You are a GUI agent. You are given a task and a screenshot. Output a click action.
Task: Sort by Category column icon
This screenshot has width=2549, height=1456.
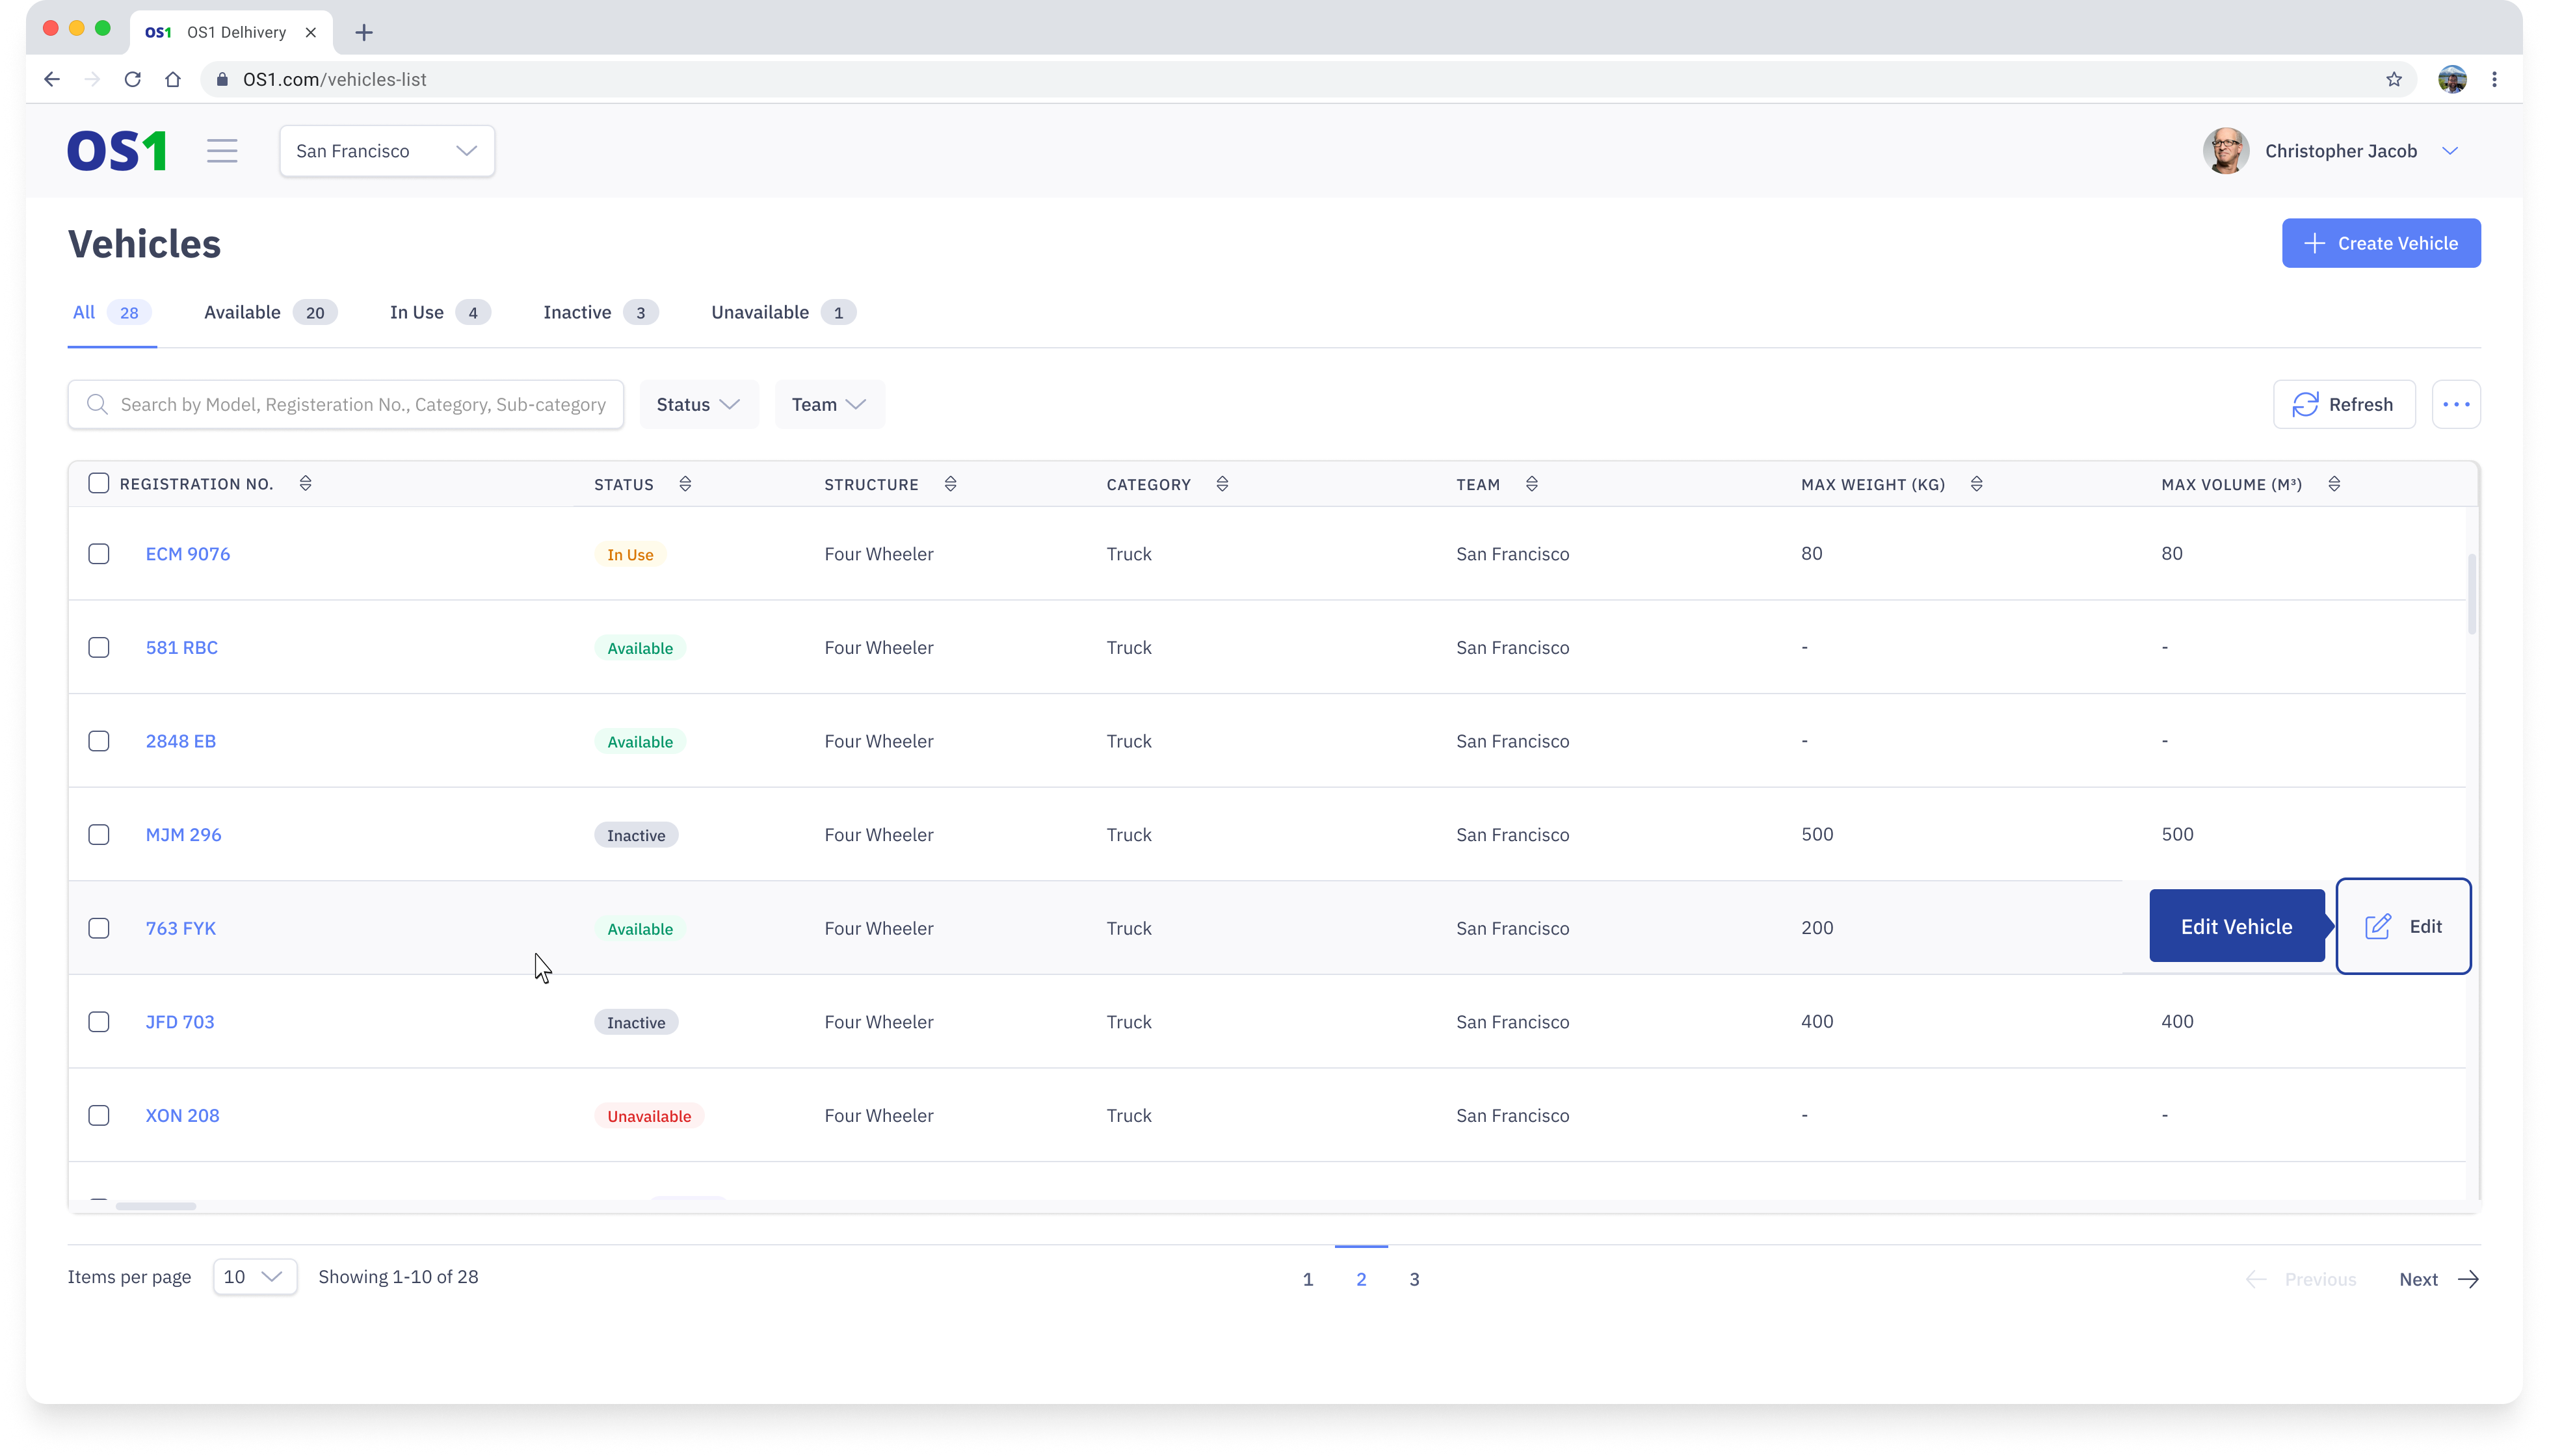tap(1221, 484)
